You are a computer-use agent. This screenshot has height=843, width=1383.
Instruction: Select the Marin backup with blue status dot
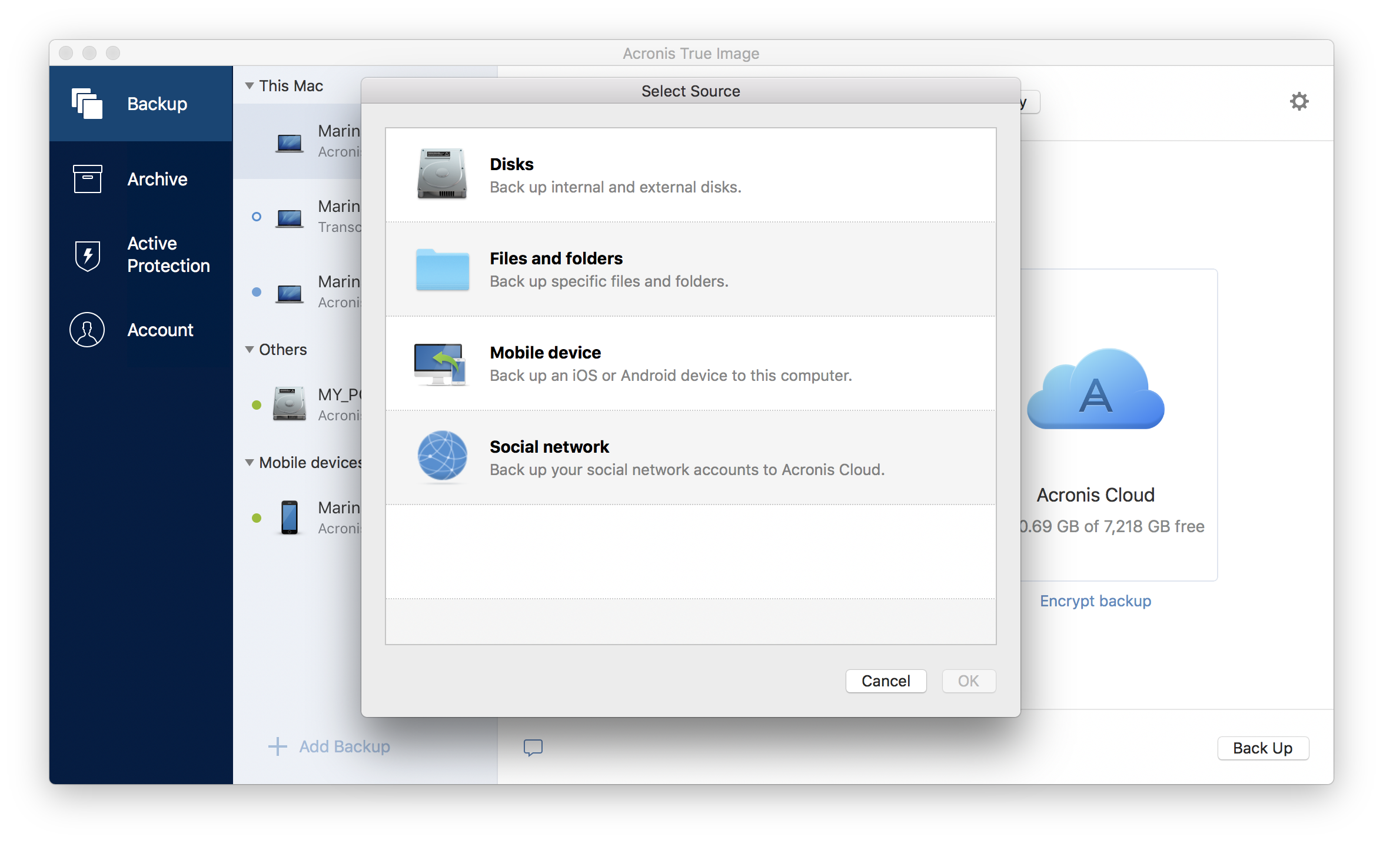297,292
